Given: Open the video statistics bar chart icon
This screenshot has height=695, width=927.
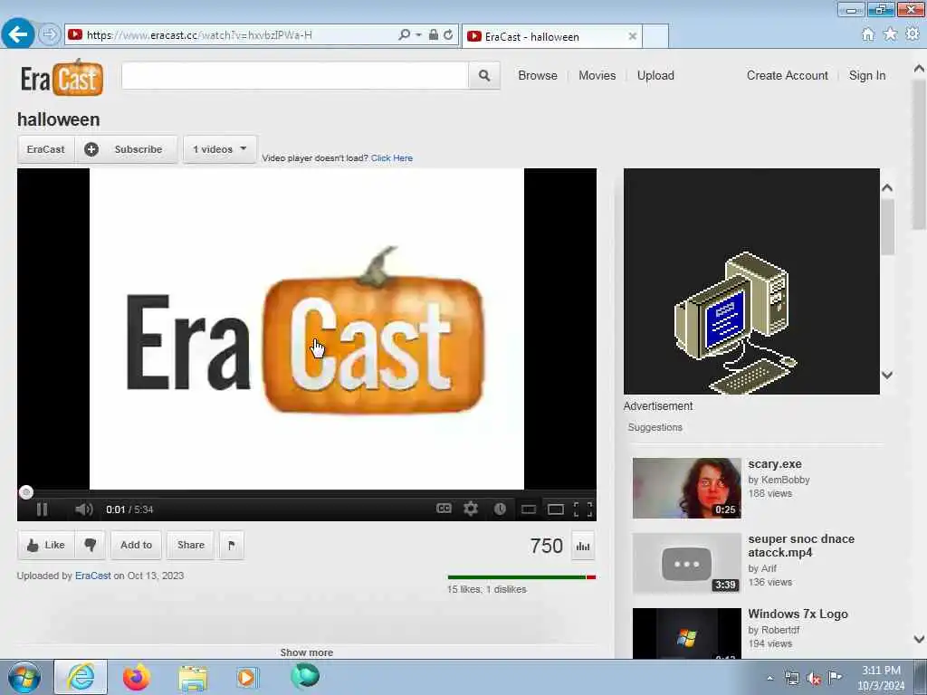Looking at the screenshot, I should (583, 546).
